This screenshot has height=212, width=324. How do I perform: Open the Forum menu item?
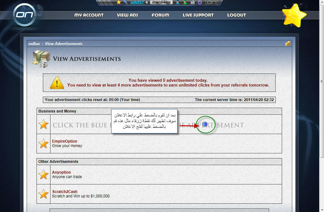(x=160, y=15)
